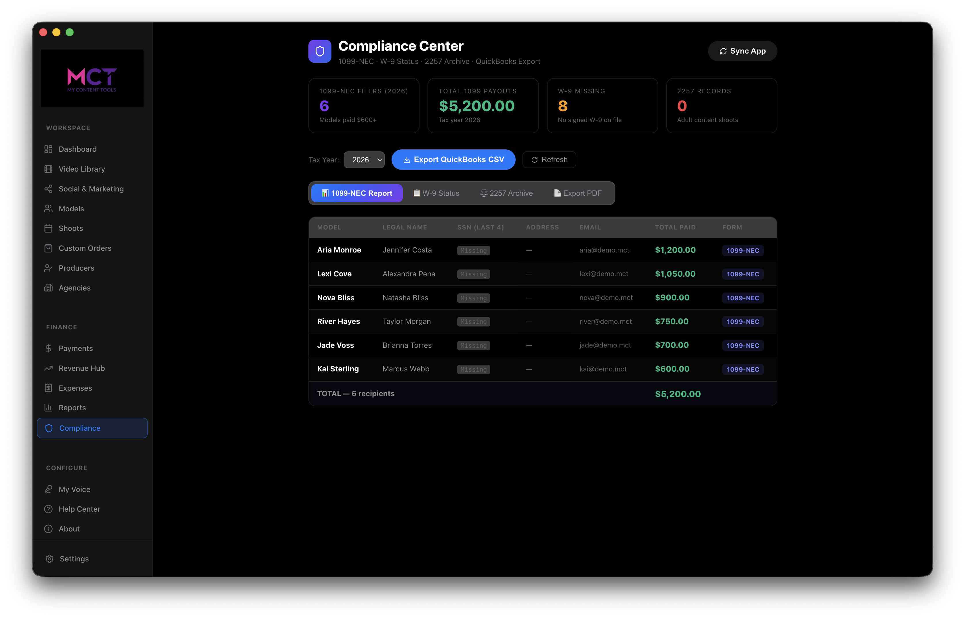Click the Sync App button
The height and width of the screenshot is (619, 965).
[742, 51]
